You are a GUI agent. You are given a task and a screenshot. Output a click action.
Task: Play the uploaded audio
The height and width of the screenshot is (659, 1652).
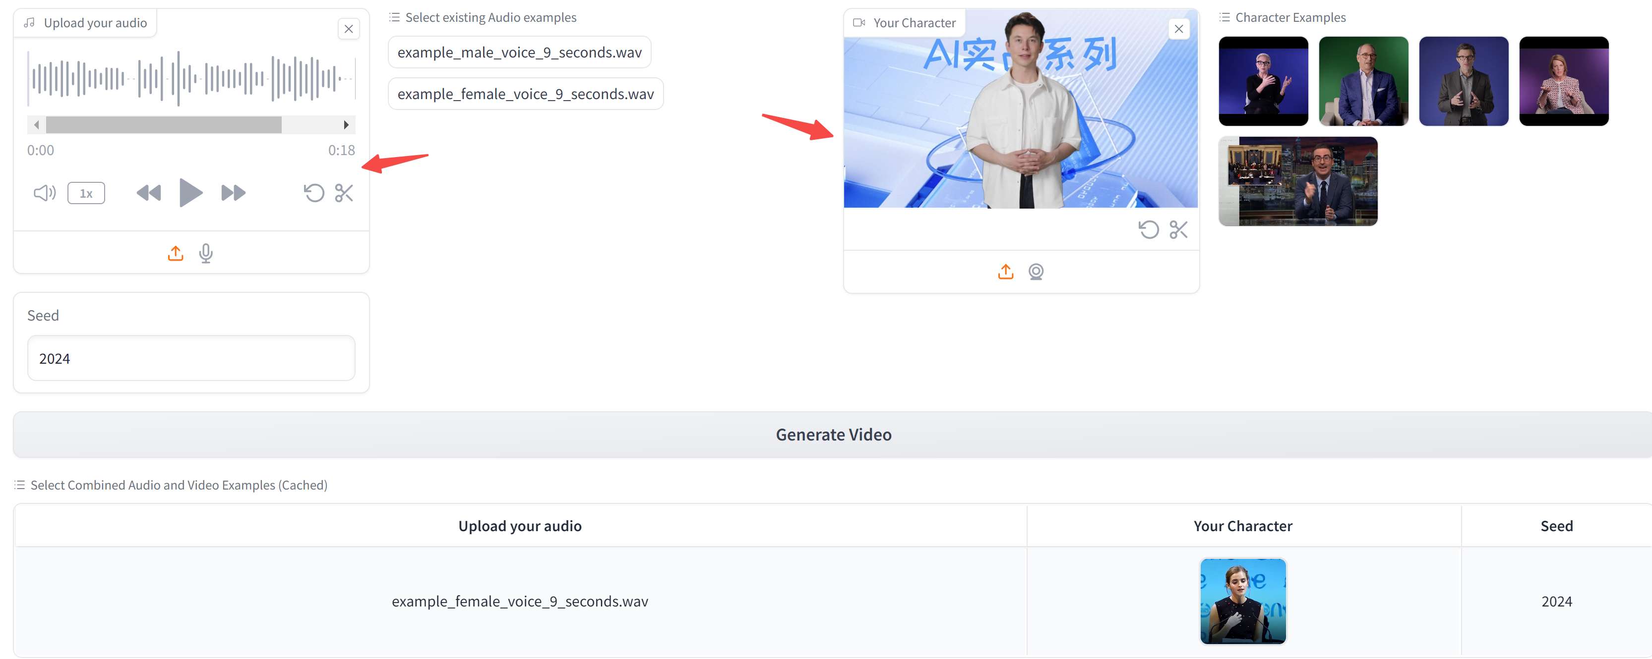click(190, 193)
